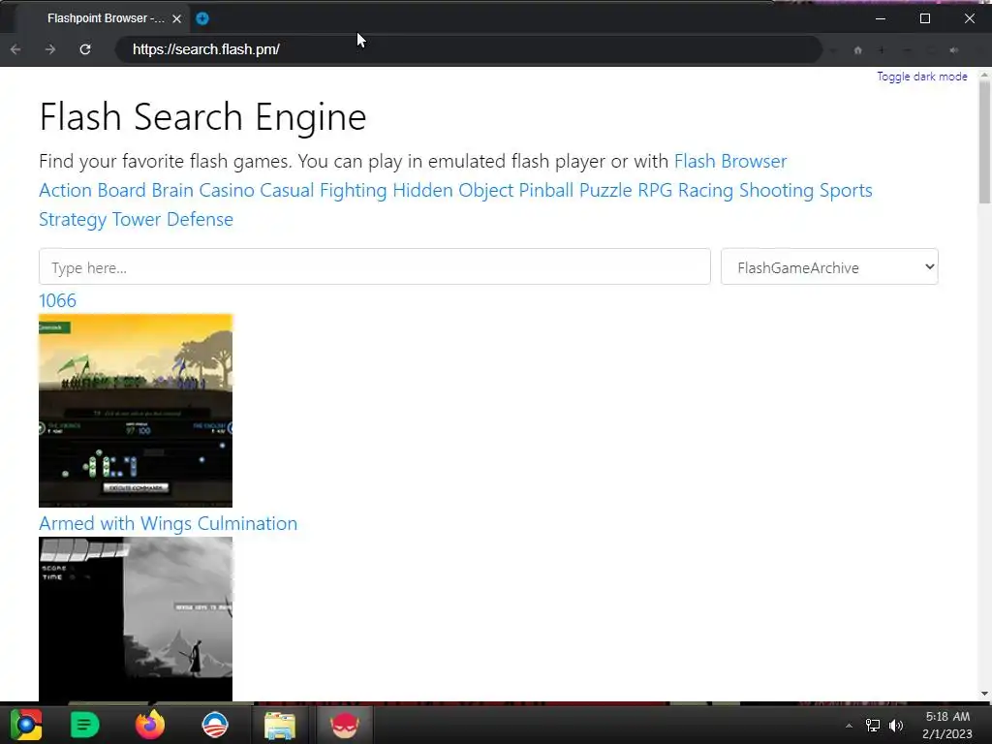
Task: Go to the home page via home icon
Action: click(858, 50)
